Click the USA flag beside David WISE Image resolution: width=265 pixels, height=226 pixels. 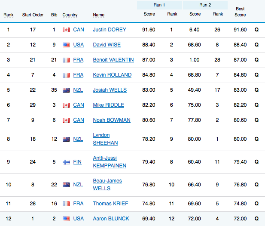[x=66, y=45]
